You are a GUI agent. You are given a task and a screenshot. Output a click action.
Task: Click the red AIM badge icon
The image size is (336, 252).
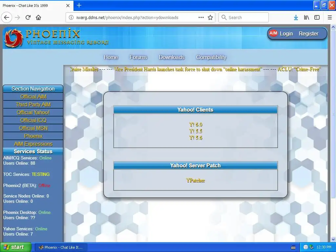click(273, 33)
